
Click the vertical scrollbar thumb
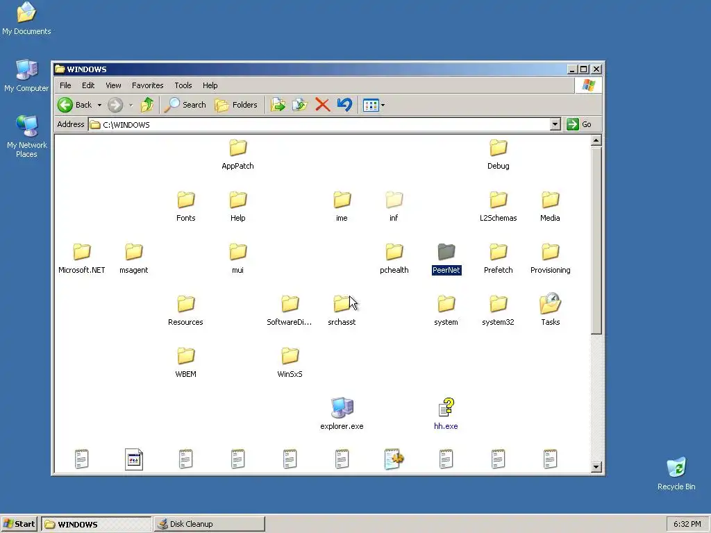[x=596, y=240]
